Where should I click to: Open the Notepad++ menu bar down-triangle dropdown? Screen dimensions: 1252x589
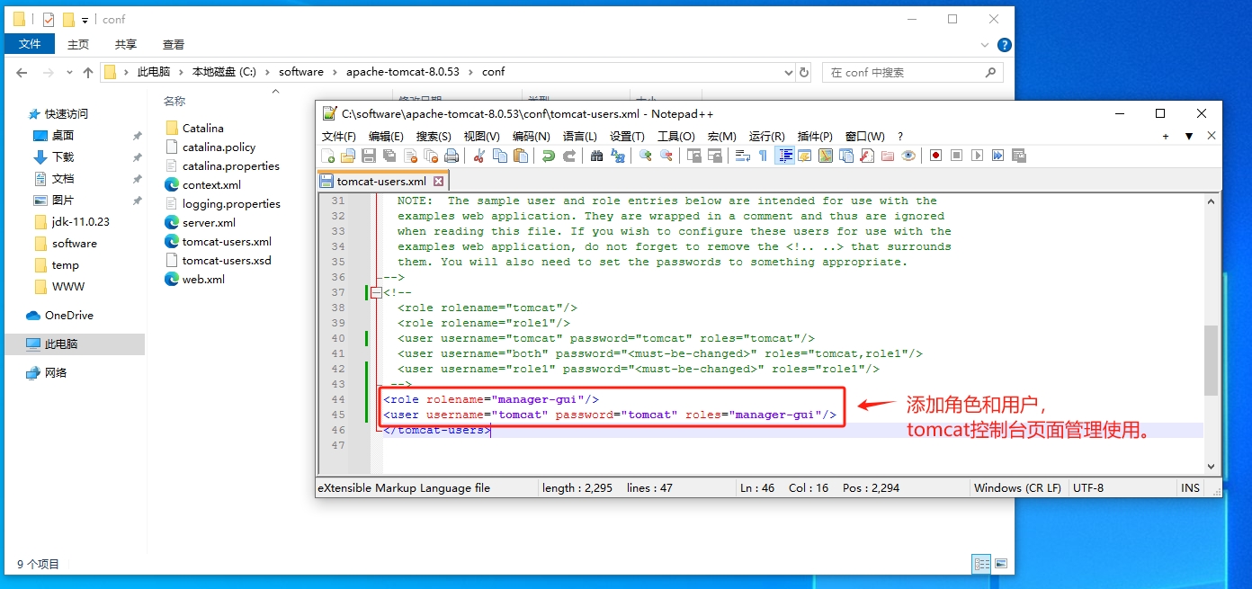coord(1189,136)
